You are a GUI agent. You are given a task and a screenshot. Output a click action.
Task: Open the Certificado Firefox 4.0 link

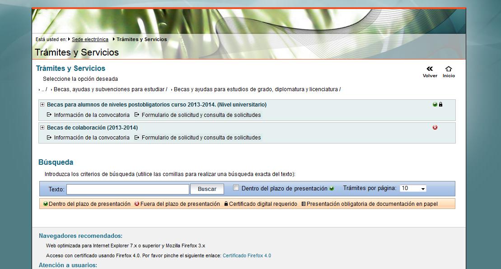pyautogui.click(x=247, y=255)
